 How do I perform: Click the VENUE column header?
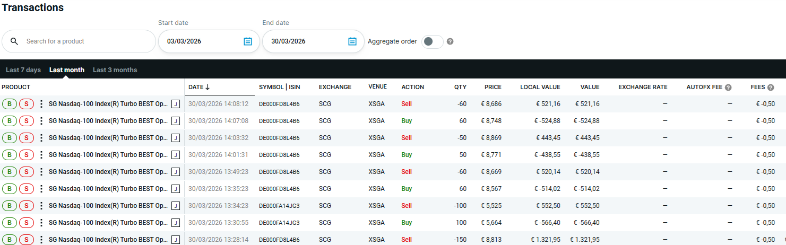click(x=378, y=87)
